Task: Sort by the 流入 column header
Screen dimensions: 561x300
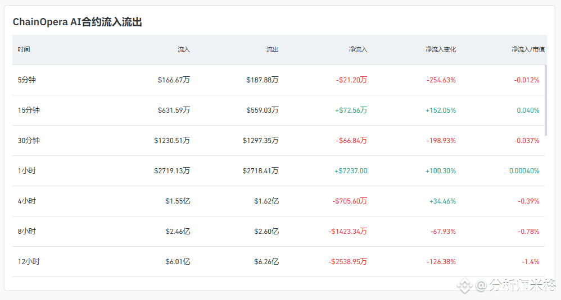Action: click(184, 49)
